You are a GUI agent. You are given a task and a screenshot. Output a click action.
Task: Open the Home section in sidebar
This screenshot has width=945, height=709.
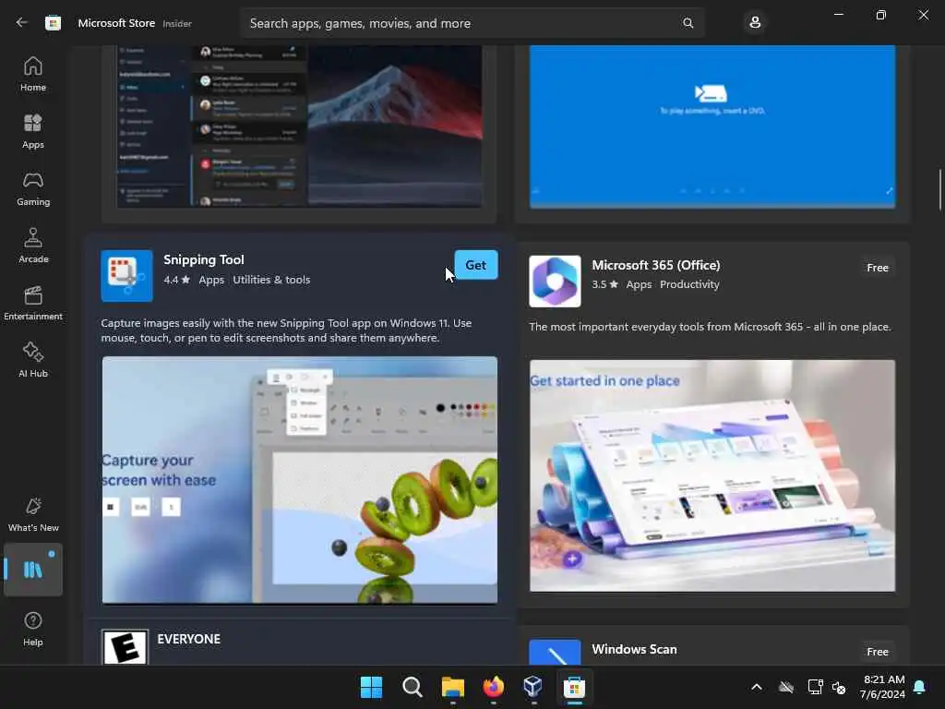[x=33, y=74]
